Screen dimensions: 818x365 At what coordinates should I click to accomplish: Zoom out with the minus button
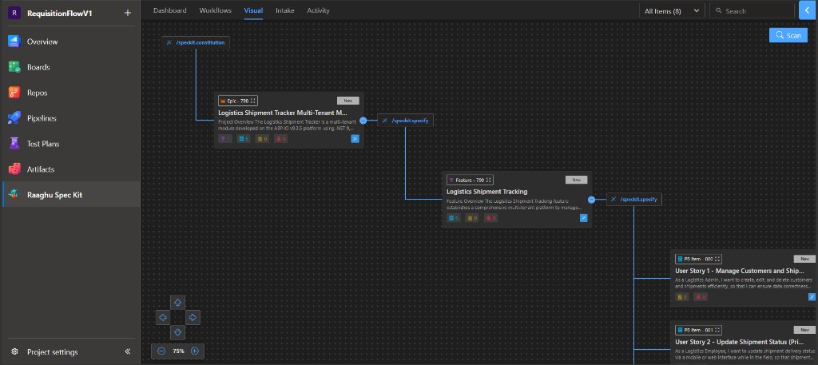point(161,351)
